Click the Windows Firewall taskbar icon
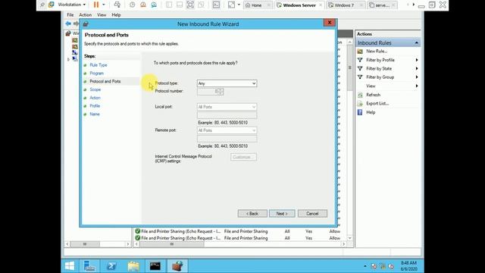This screenshot has height=273, width=485. [x=177, y=266]
